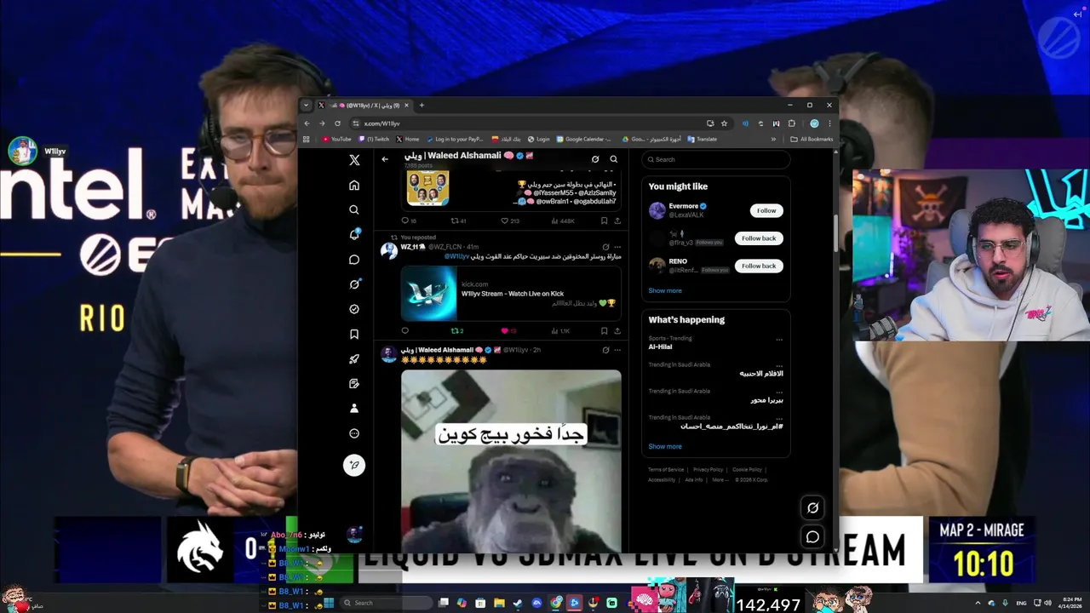1090x613 pixels.
Task: Open floating Grok button at bottom right
Action: (812, 507)
